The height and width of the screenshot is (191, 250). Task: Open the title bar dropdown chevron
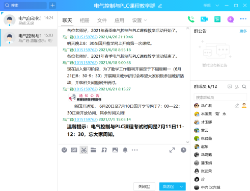(x=217, y=6)
